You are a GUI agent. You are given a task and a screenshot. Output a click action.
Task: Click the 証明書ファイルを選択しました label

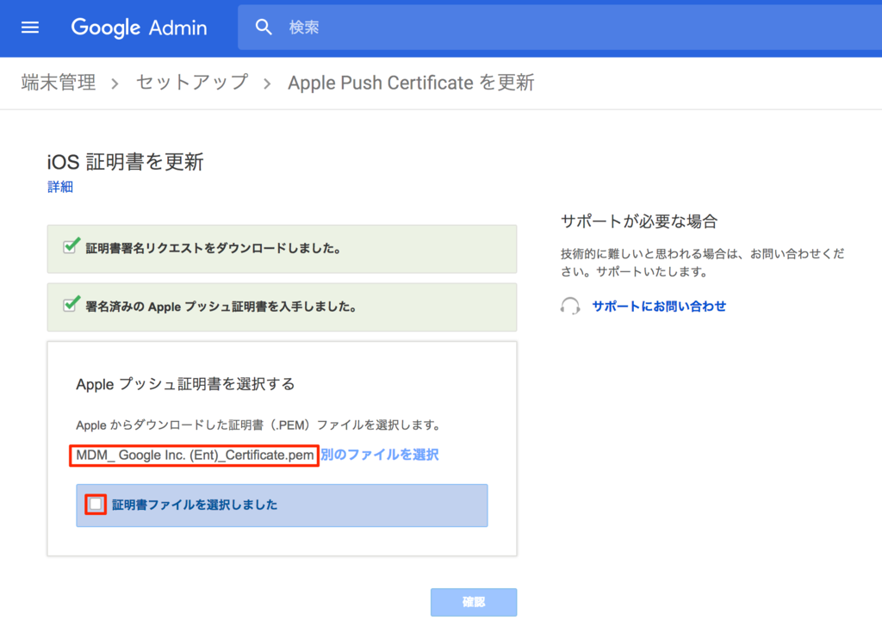(x=195, y=505)
